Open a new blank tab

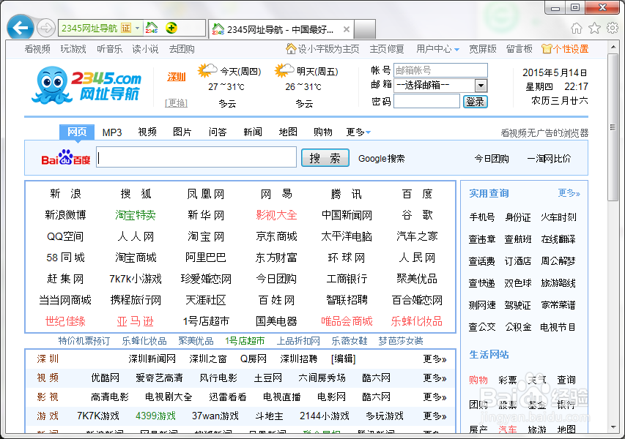365,29
